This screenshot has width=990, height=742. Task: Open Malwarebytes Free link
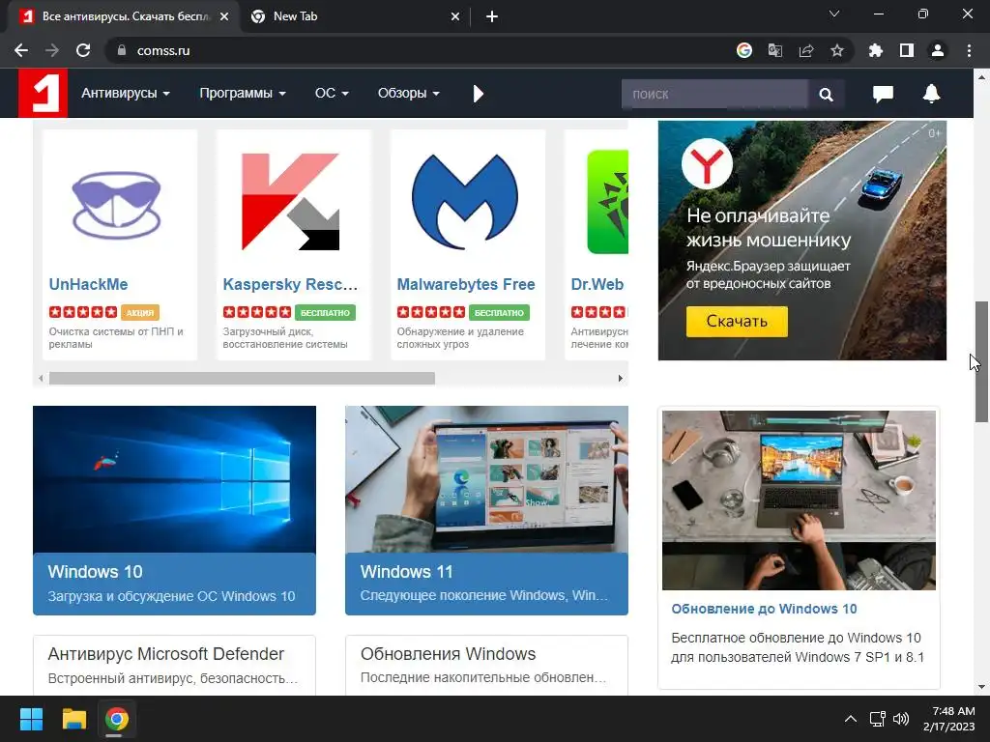coord(466,285)
